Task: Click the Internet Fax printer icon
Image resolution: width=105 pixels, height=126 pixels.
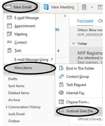Action: pyautogui.click(x=61, y=93)
